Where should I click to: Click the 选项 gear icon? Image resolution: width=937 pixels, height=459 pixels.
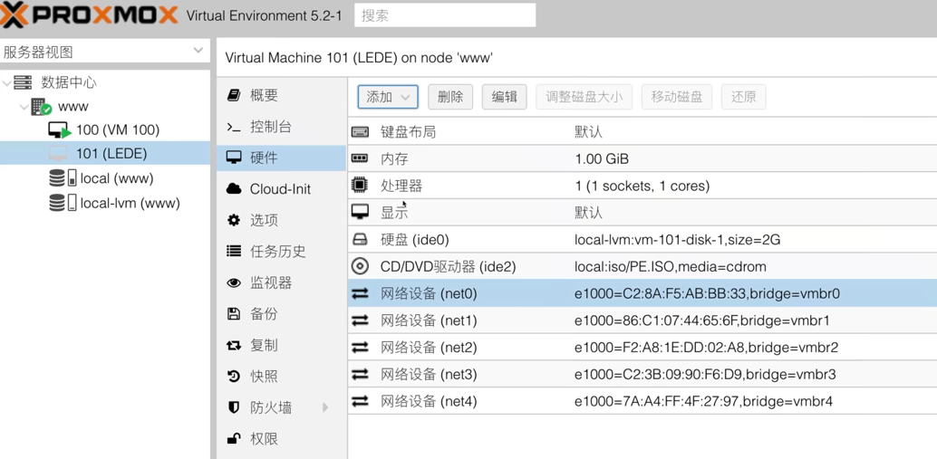(x=234, y=220)
